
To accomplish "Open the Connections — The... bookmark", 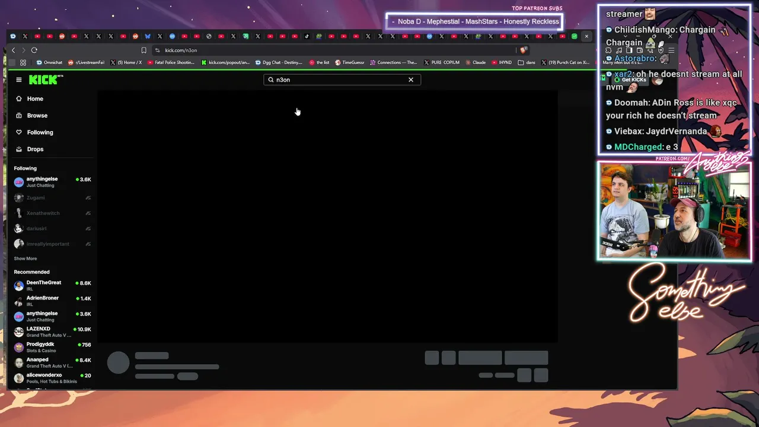I will click(x=393, y=62).
